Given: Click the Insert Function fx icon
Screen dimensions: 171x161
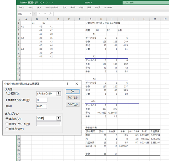Looking at the screenshot, I should click(x=50, y=14).
